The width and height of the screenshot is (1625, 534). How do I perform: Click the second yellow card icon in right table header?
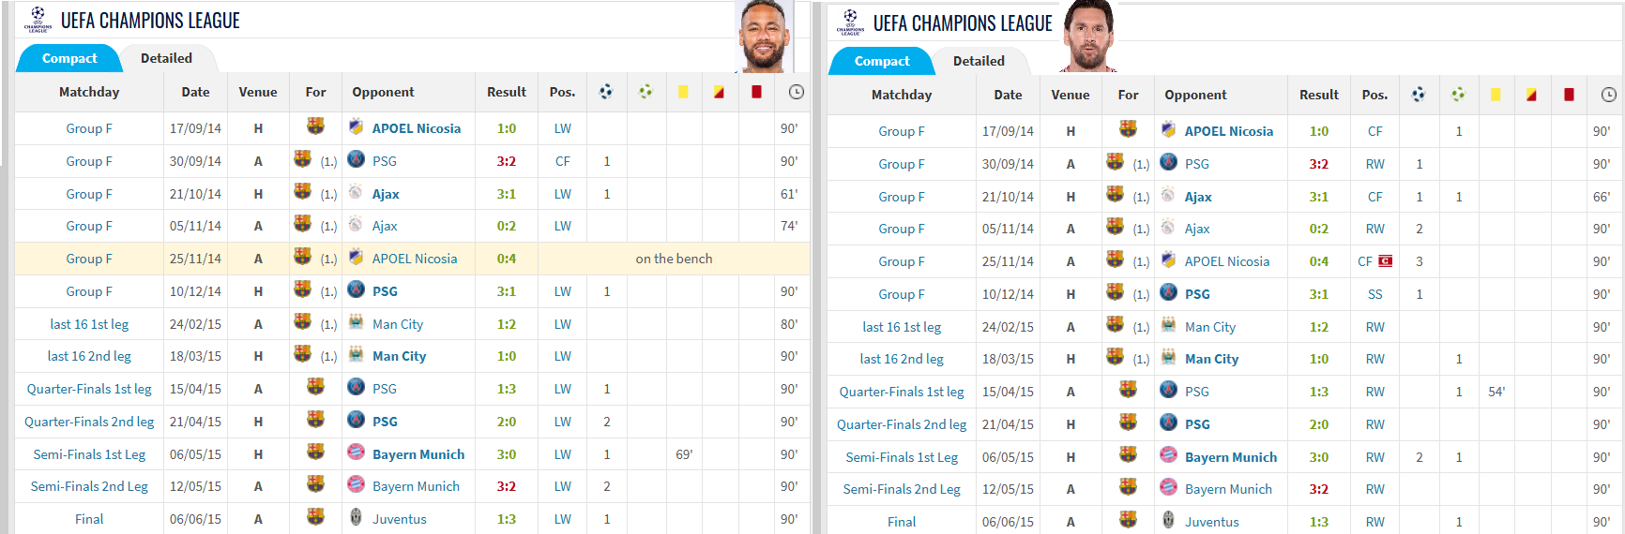point(1531,95)
